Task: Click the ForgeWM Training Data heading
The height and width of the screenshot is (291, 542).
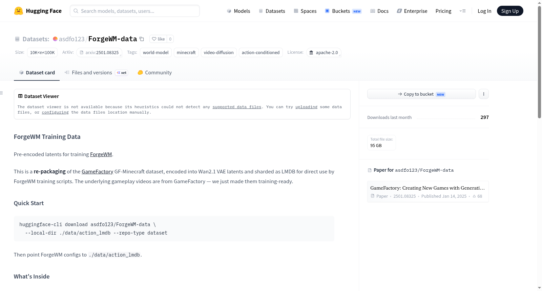Action: (x=47, y=137)
